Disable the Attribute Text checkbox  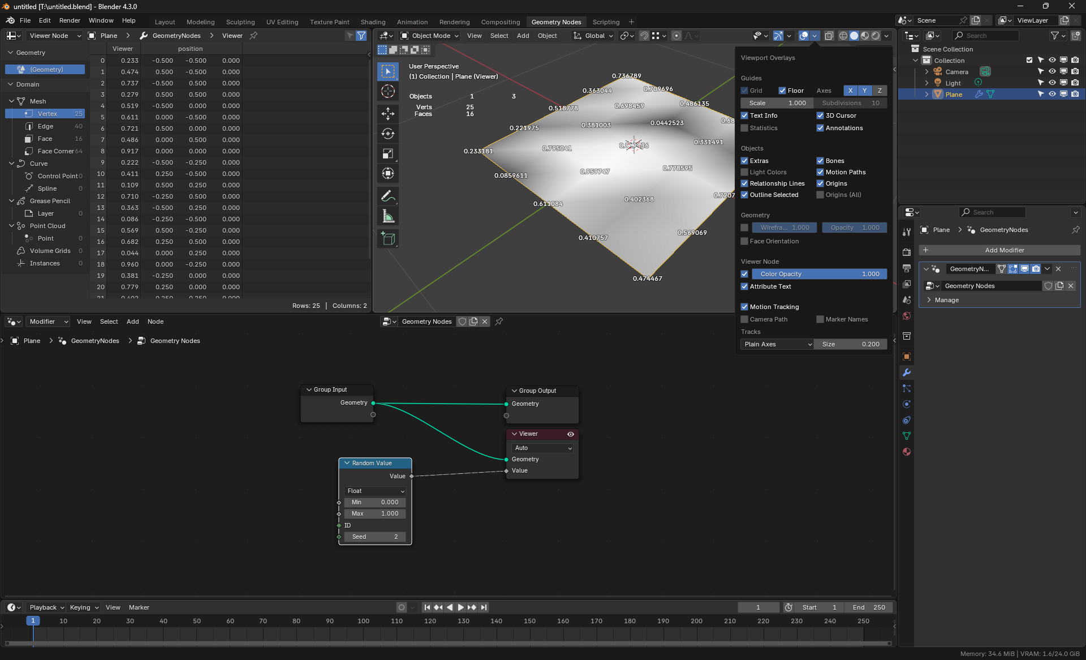(744, 286)
